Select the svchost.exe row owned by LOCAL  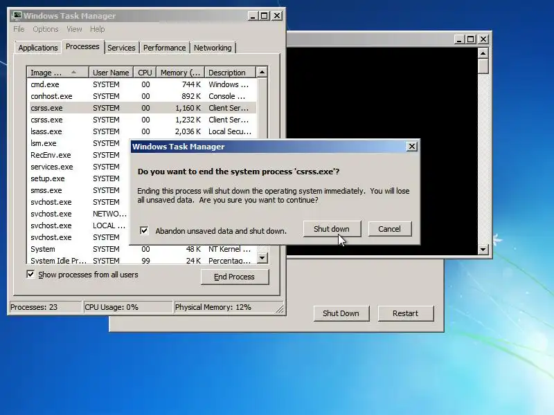coord(78,225)
